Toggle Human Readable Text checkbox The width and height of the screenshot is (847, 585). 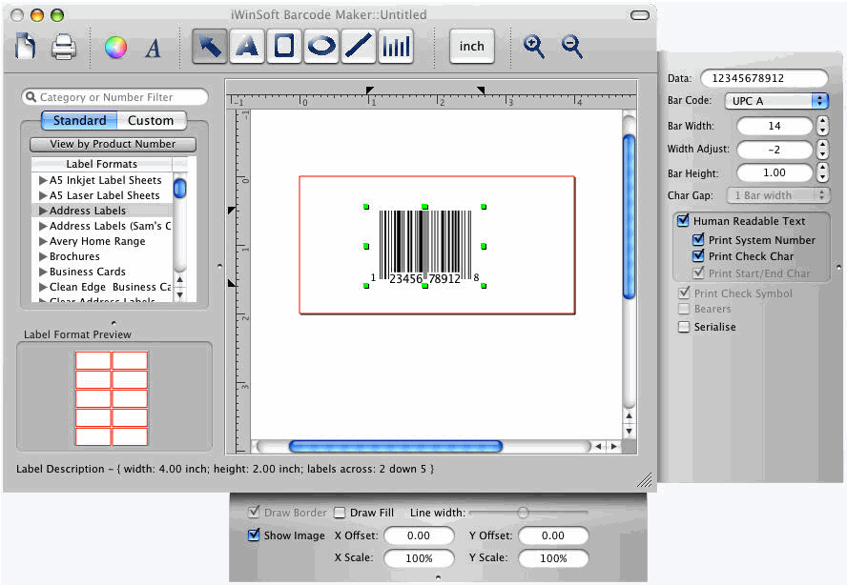tap(683, 221)
